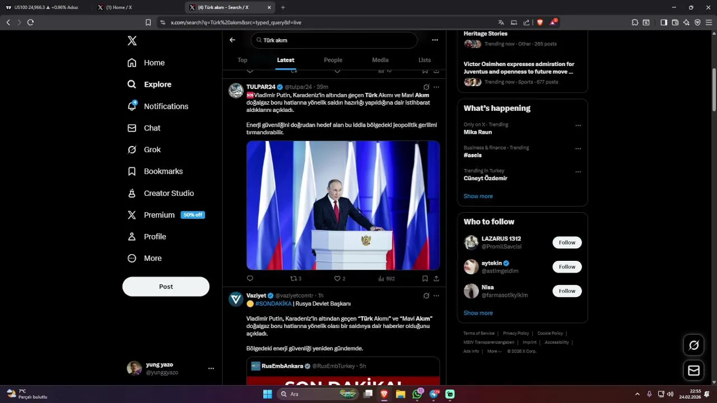Switch to People tab
Viewport: 717px width, 403px height.
point(333,60)
